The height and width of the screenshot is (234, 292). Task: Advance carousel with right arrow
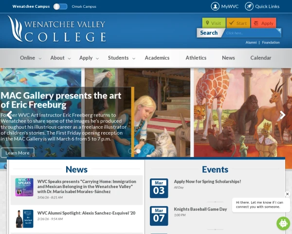[x=282, y=116]
